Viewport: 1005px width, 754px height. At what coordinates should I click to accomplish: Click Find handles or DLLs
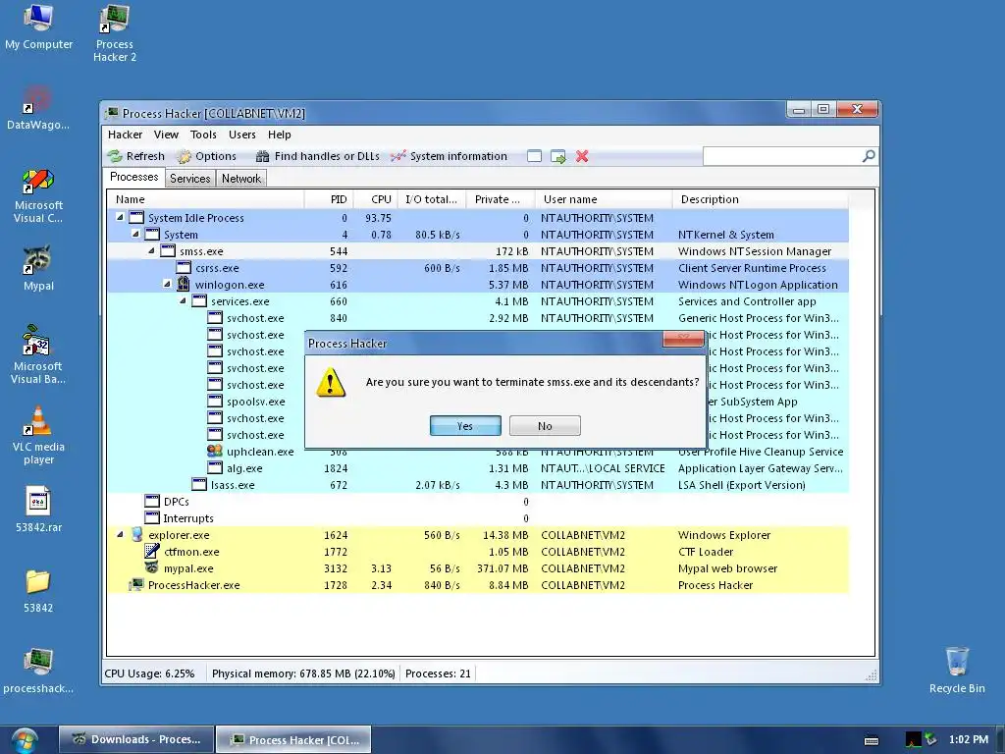click(x=317, y=156)
